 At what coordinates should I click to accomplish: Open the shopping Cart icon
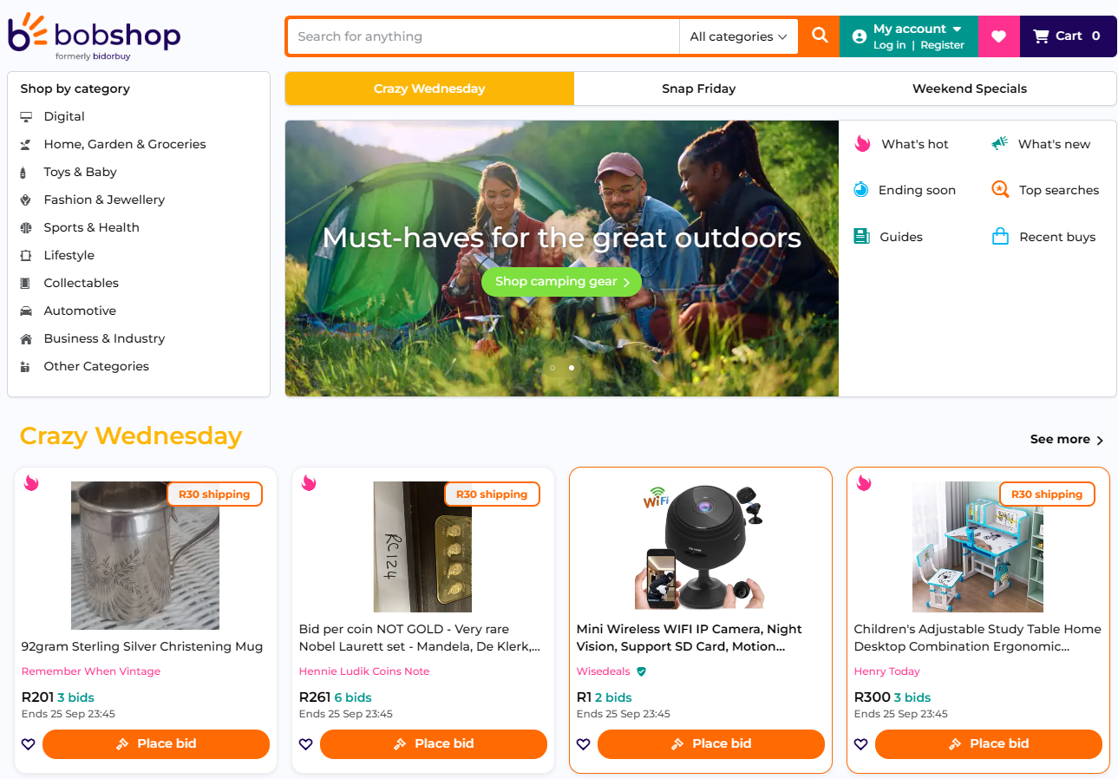point(1041,36)
